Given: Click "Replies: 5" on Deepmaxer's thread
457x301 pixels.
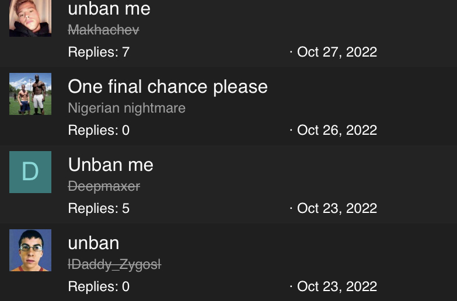Looking at the screenshot, I should tap(99, 208).
